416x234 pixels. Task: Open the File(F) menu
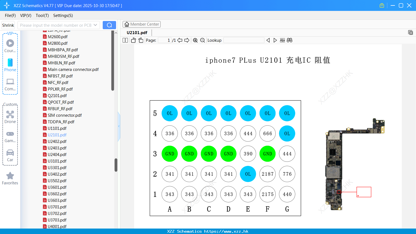(10, 16)
